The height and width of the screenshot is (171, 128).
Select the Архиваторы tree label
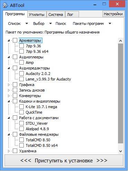coord(30,40)
